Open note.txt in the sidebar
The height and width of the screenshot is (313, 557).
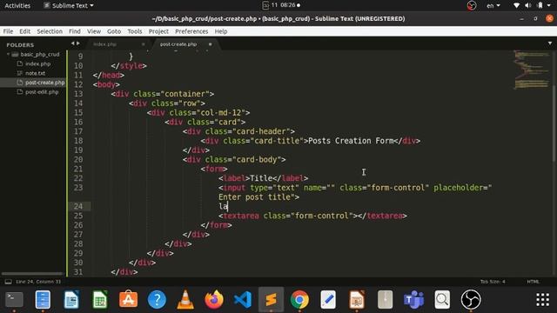[35, 73]
